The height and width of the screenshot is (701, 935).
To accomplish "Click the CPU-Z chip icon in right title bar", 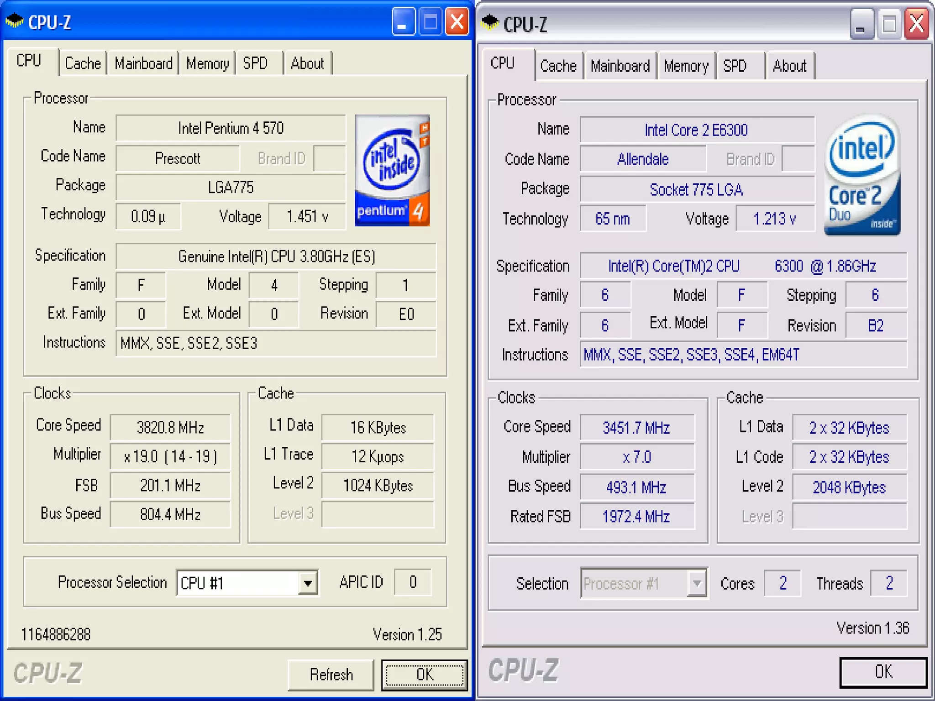I will 490,22.
